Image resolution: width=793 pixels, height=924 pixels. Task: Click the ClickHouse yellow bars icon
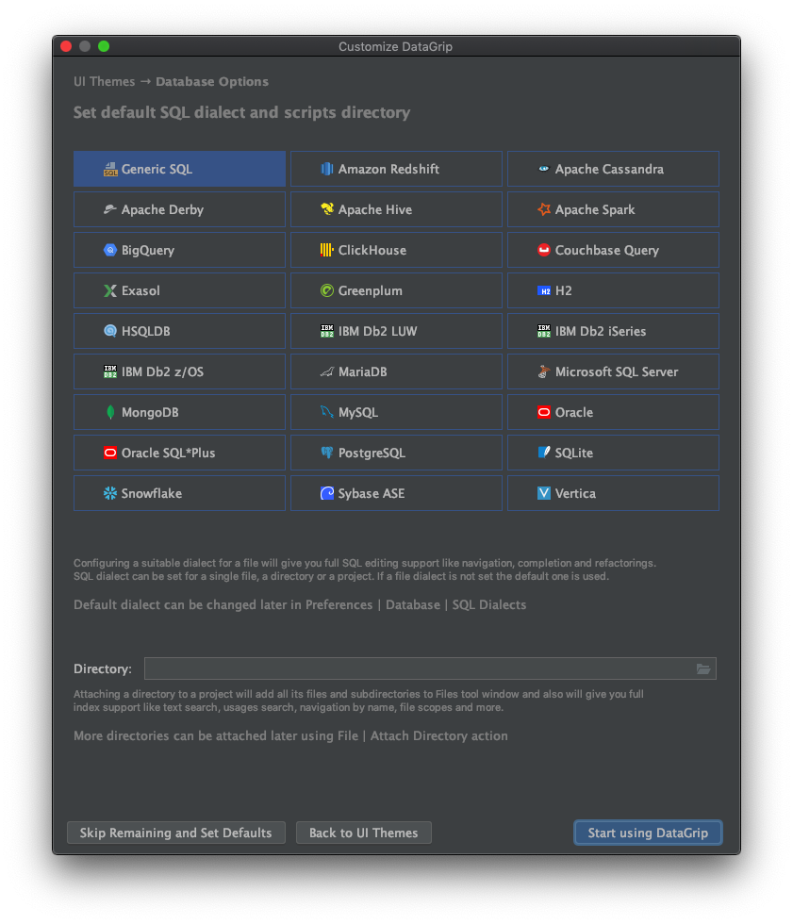coord(327,250)
